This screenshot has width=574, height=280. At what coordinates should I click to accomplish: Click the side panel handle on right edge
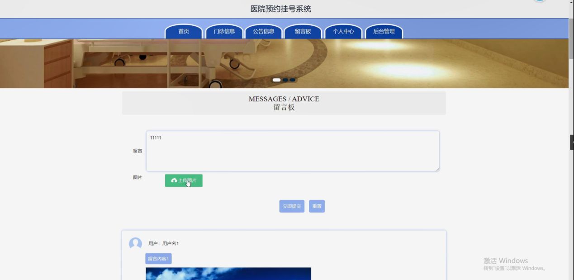coord(572,142)
